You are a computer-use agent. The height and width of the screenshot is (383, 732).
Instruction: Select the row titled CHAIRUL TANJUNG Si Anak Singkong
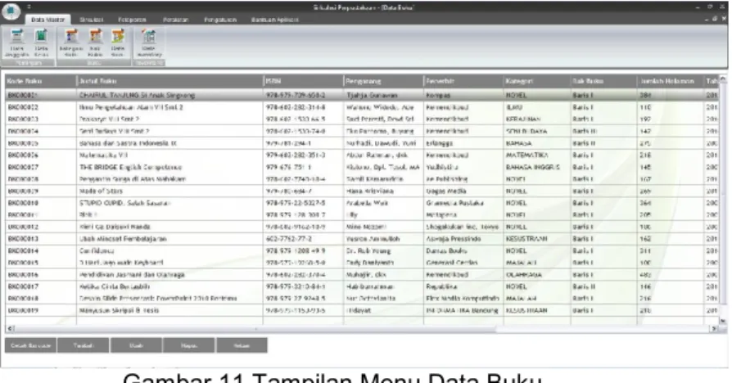362,95
